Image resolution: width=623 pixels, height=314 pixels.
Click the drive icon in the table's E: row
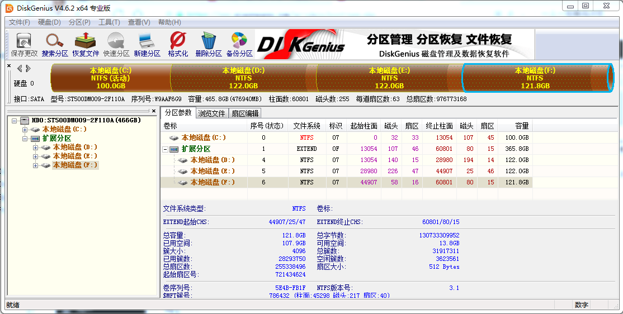(x=183, y=171)
